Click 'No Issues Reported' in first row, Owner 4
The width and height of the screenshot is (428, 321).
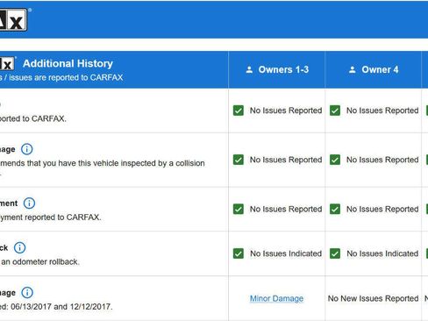coord(382,111)
